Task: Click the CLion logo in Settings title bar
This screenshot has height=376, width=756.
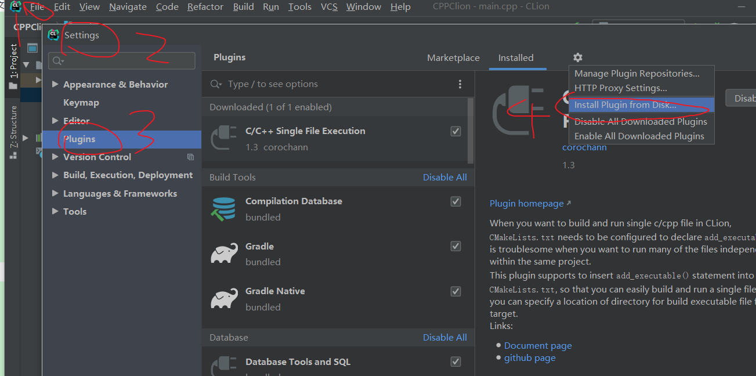Action: [x=53, y=35]
